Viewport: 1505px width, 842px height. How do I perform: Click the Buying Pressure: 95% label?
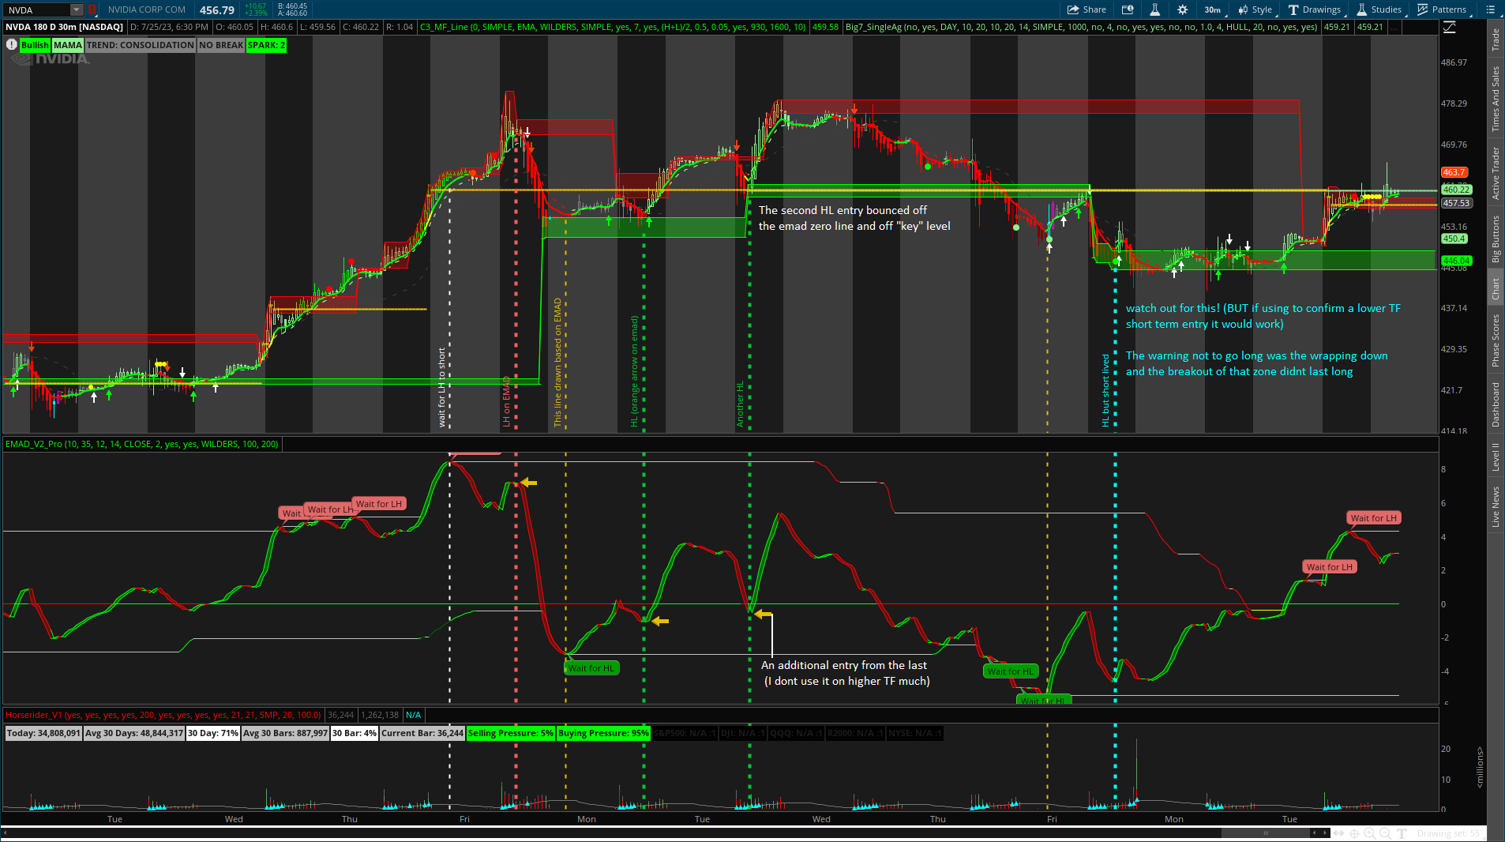[x=603, y=733]
